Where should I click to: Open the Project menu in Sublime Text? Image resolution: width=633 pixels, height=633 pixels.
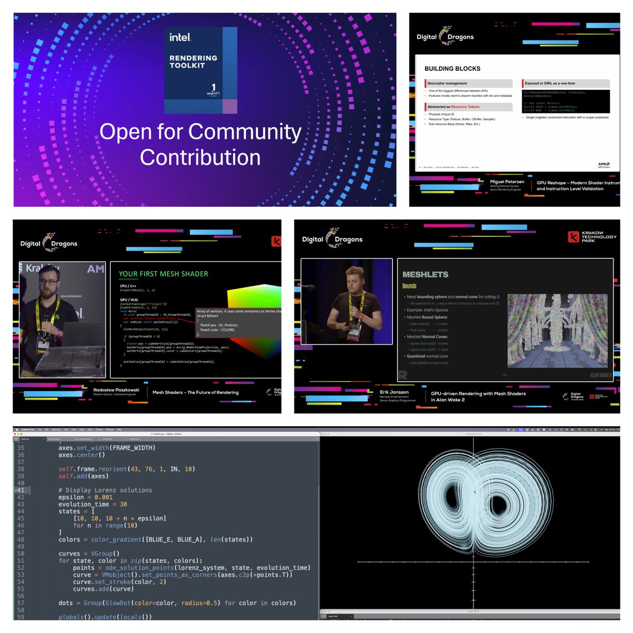coord(99,429)
